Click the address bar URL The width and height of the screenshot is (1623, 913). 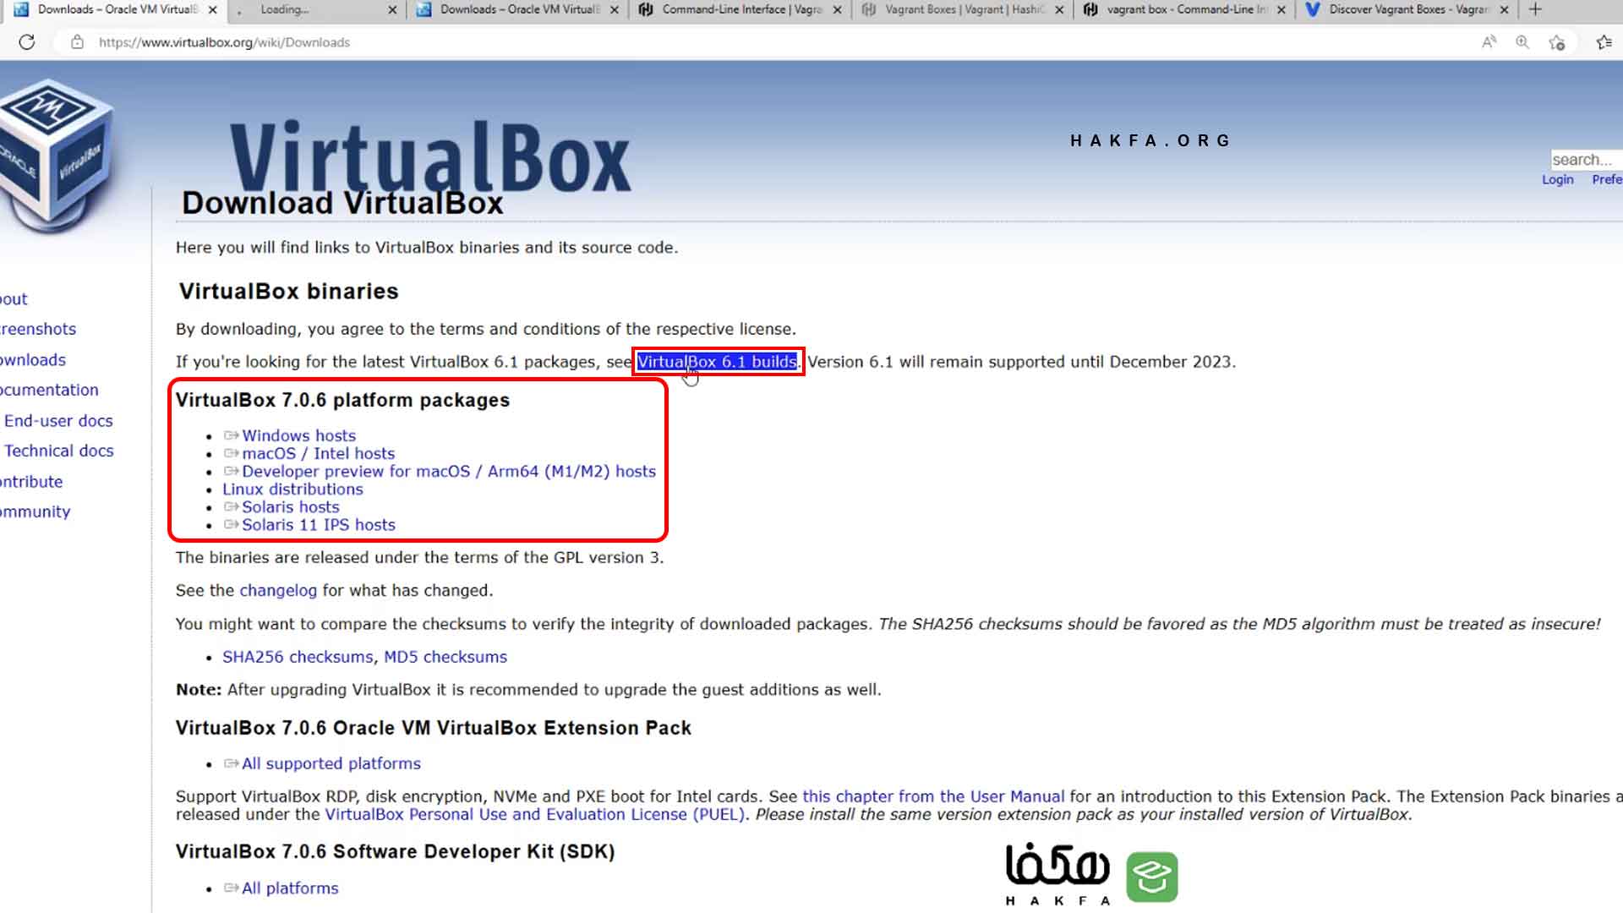[224, 42]
